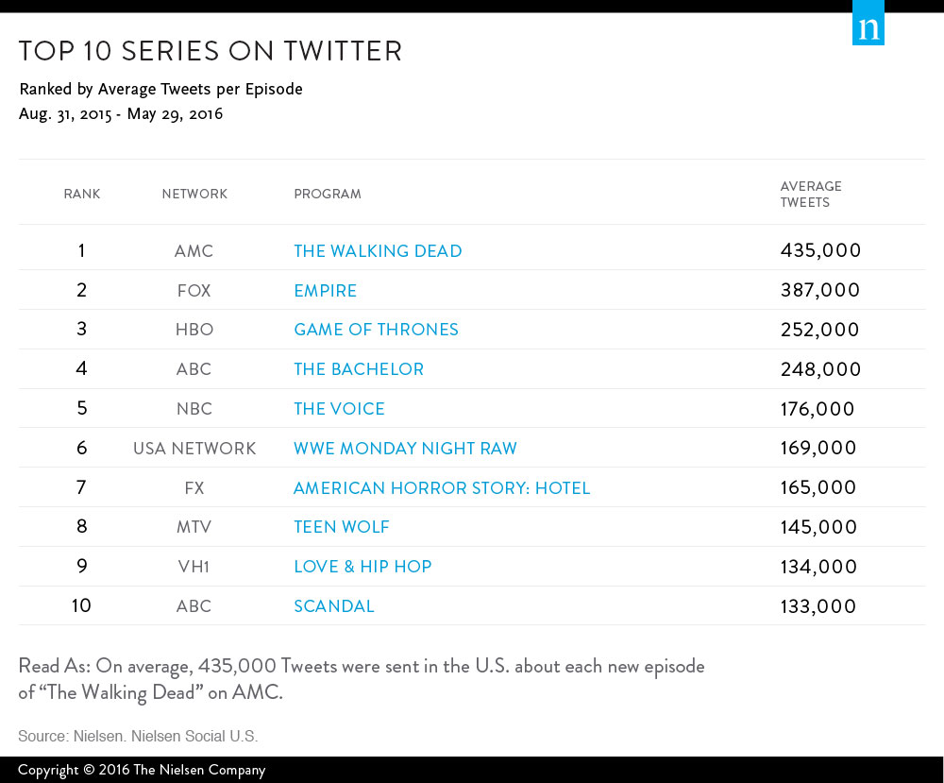Open the Teen Wolf program link
This screenshot has height=783, width=944.
tap(342, 527)
